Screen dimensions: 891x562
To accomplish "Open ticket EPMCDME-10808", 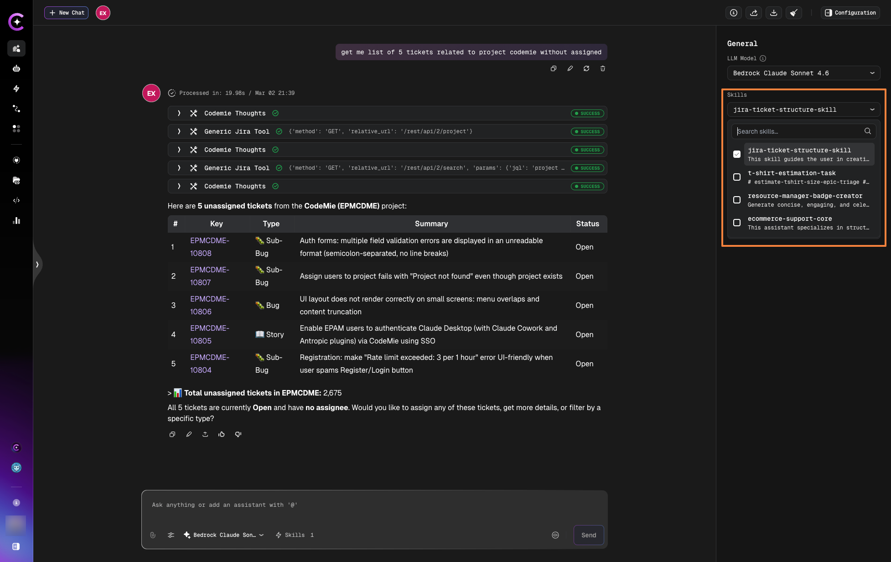I will tap(210, 247).
